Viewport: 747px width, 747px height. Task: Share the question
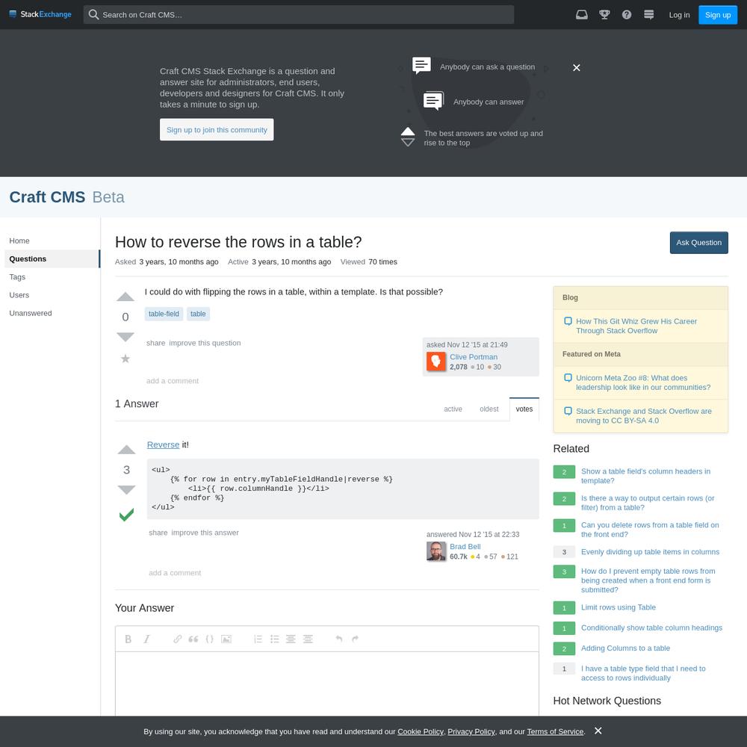156,343
